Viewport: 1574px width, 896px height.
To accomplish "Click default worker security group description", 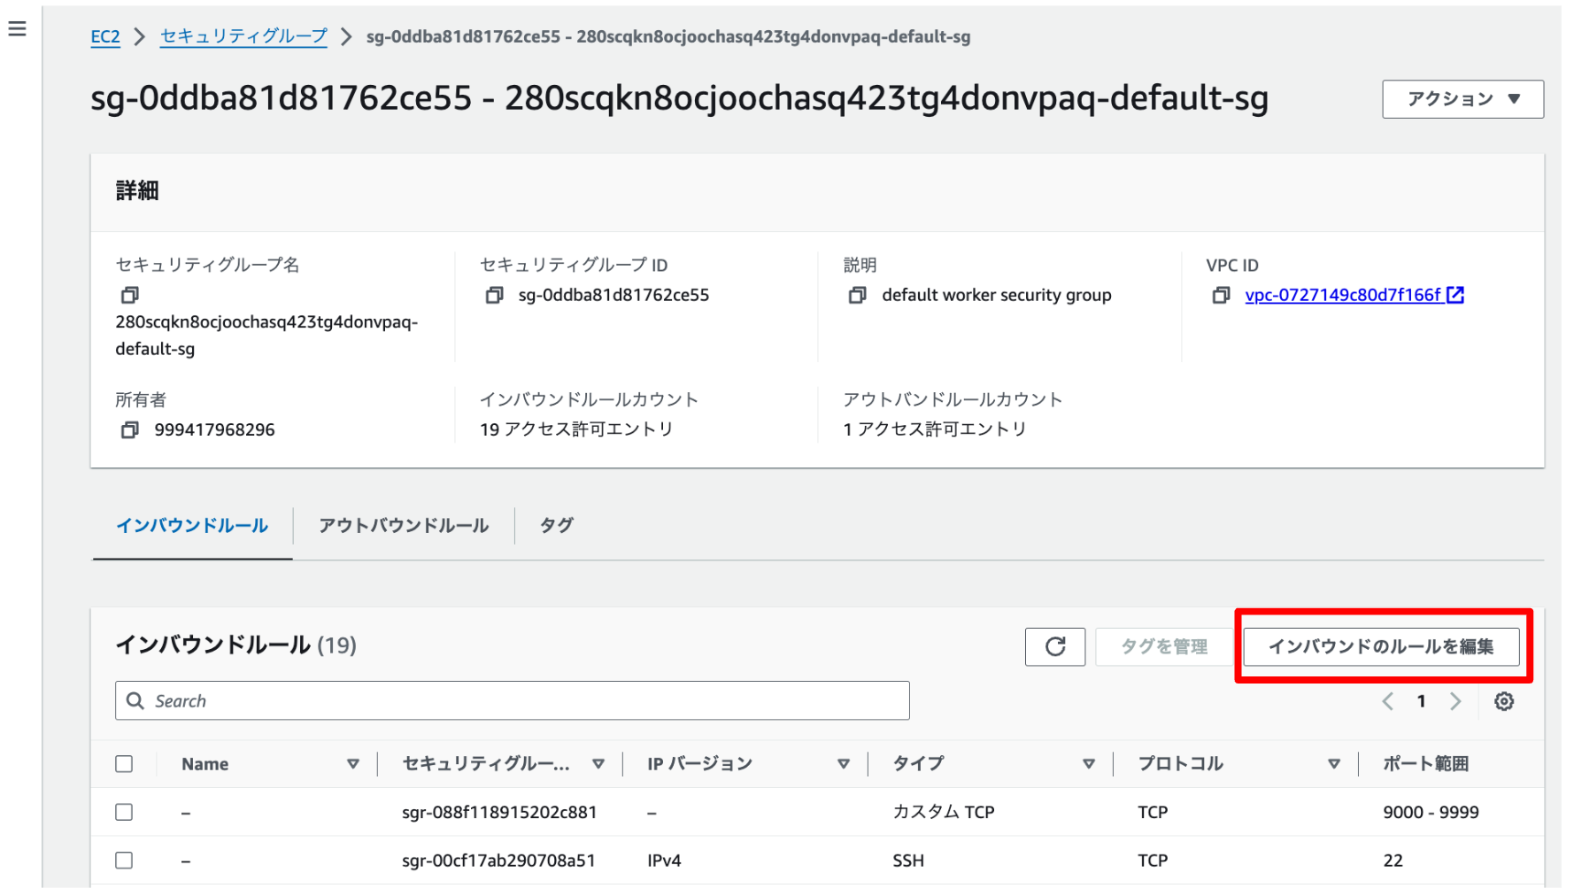I will pyautogui.click(x=996, y=295).
